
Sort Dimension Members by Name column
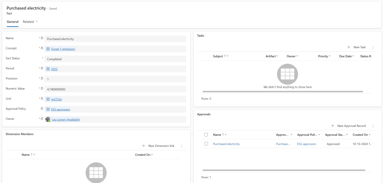click(x=28, y=155)
